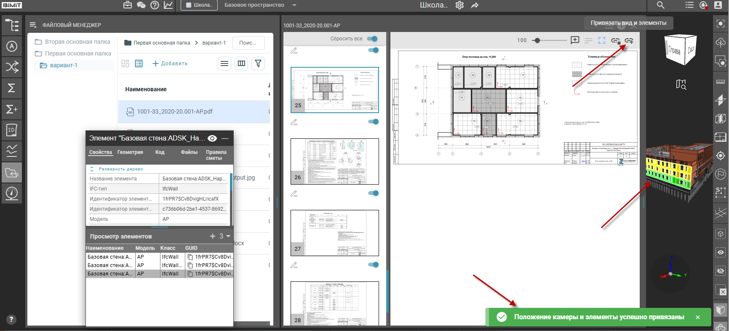Open the settings gear next to Школа title
The height and width of the screenshot is (331, 729).
tap(459, 5)
